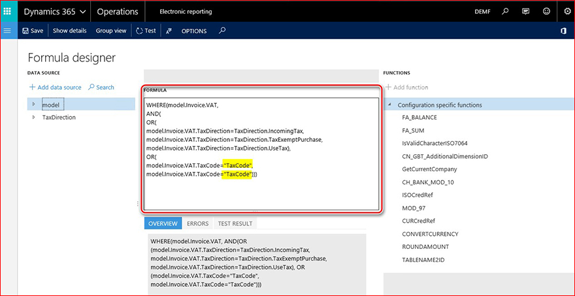Go to Operations

[118, 11]
